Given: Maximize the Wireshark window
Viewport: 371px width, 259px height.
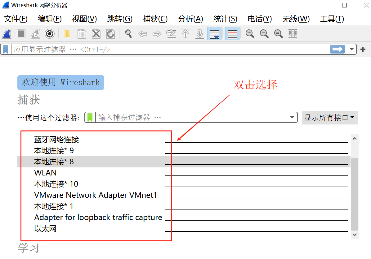Looking at the screenshot, I should click(345, 5).
